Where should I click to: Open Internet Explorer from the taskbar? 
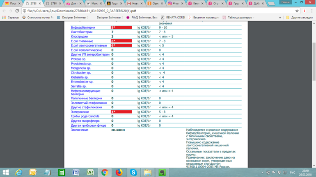pos(19,173)
